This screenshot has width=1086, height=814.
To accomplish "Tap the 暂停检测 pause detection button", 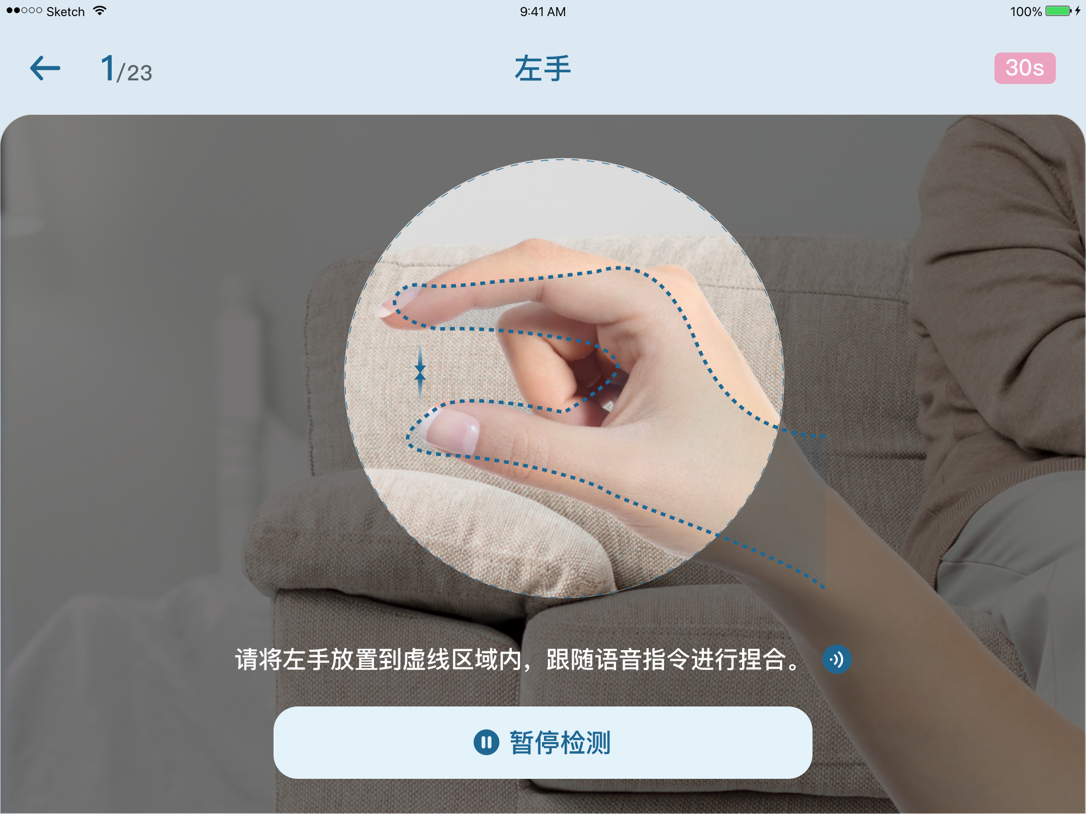I will (543, 743).
